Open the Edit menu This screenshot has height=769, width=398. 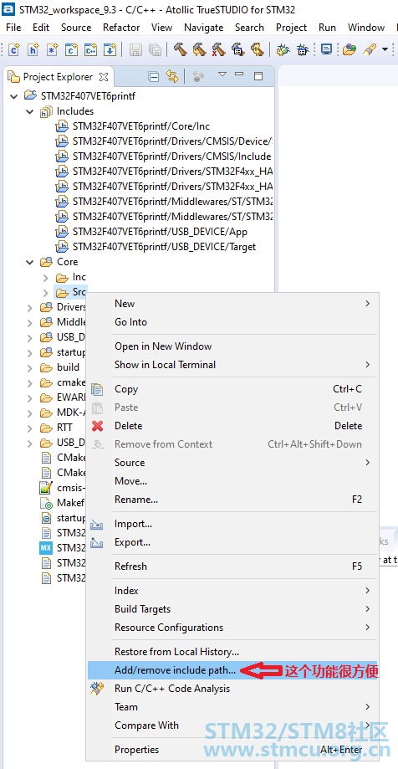pyautogui.click(x=41, y=28)
